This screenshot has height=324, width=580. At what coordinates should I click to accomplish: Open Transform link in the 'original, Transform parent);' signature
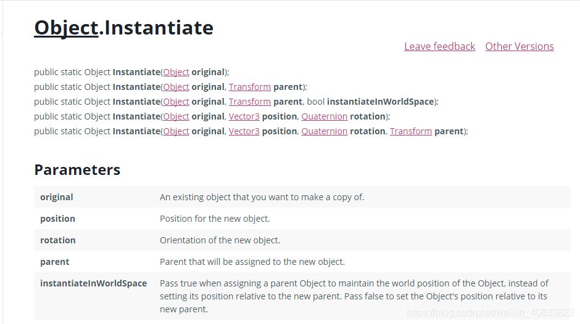[x=250, y=87]
